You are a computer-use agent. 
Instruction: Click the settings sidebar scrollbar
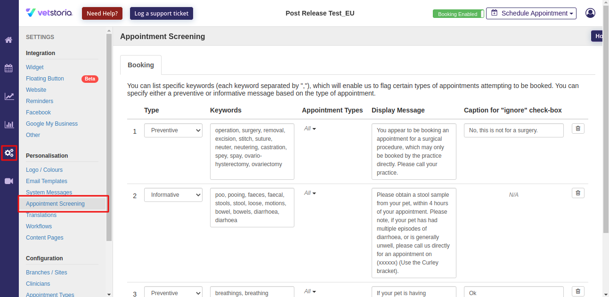109,136
